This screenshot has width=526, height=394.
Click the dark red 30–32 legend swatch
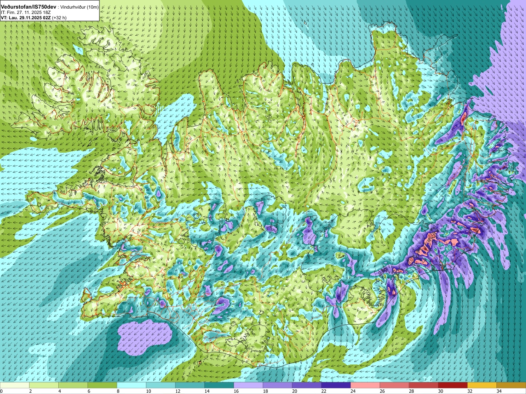coord(452,386)
